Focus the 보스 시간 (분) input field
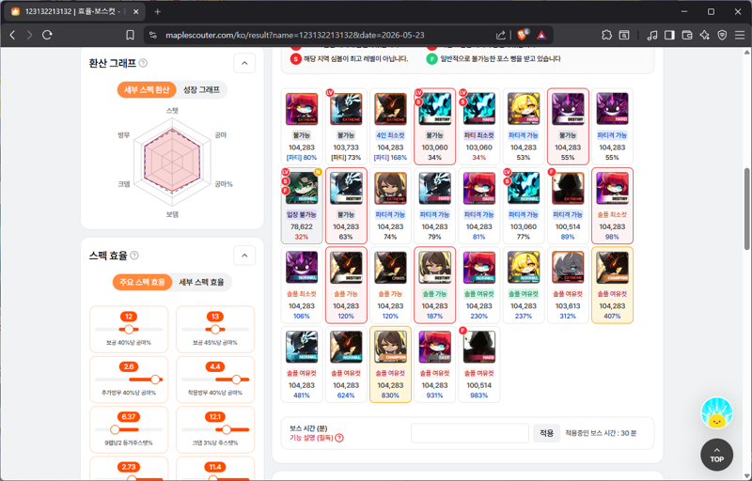The height and width of the screenshot is (481, 752). [x=469, y=433]
